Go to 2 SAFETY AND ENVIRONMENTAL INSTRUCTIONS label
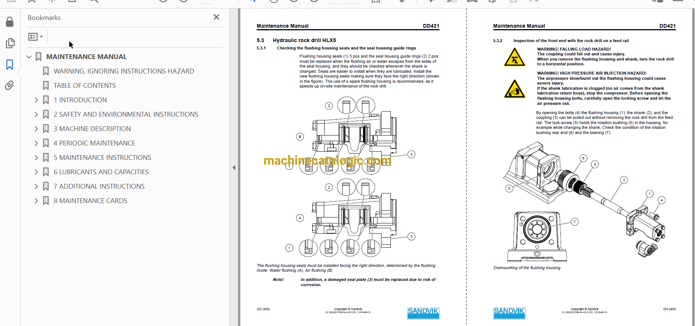The width and height of the screenshot is (695, 326). [x=126, y=114]
